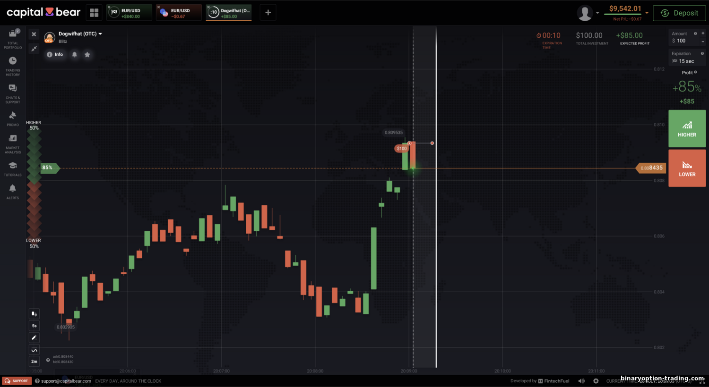Image resolution: width=709 pixels, height=387 pixels.
Task: Click the Deposit button
Action: (679, 13)
